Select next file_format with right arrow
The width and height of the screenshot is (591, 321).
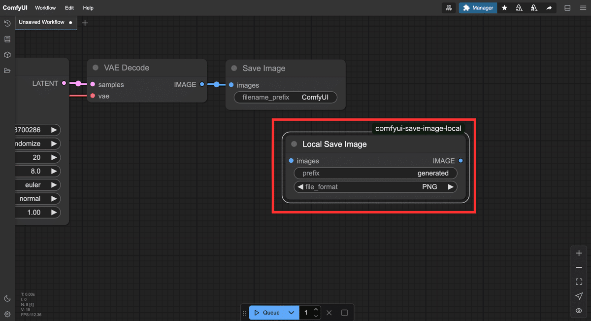click(451, 187)
